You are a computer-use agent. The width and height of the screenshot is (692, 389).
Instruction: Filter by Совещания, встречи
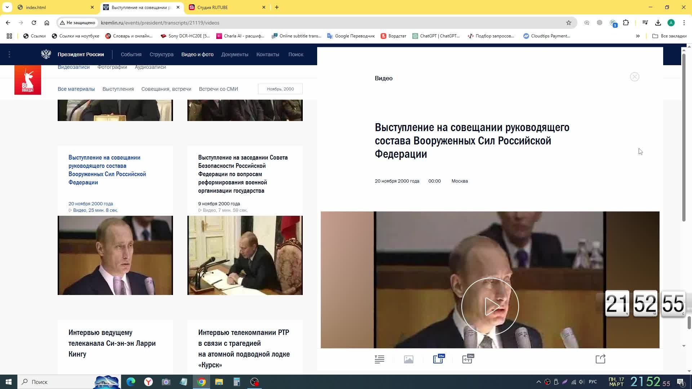(x=166, y=89)
